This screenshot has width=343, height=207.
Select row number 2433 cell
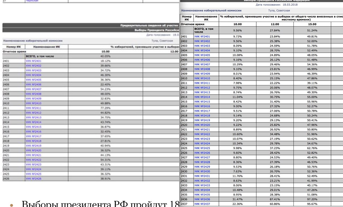click(x=187, y=186)
